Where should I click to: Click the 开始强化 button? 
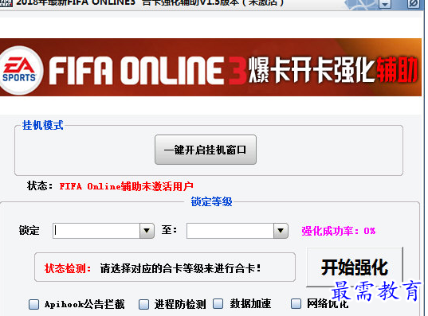tap(355, 267)
